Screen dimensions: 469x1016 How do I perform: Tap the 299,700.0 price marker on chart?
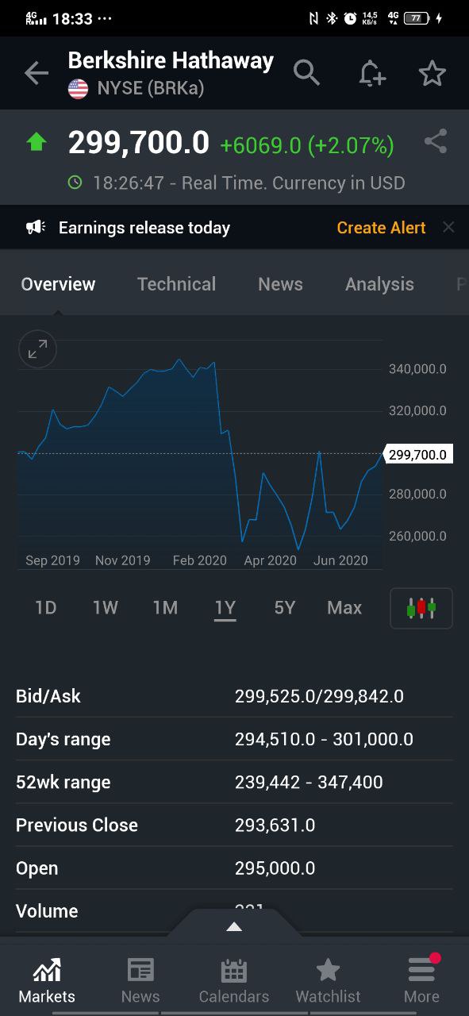pyautogui.click(x=417, y=455)
